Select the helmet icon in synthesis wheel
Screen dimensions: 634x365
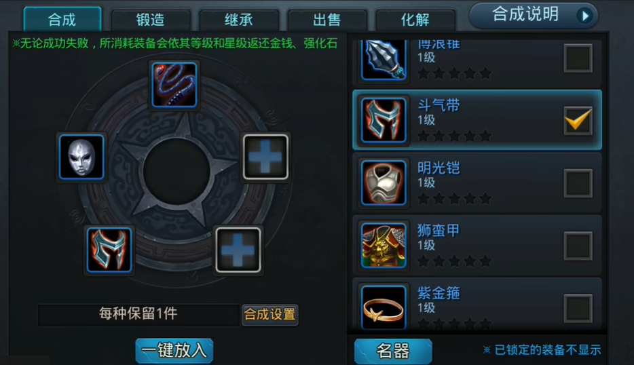coord(109,250)
